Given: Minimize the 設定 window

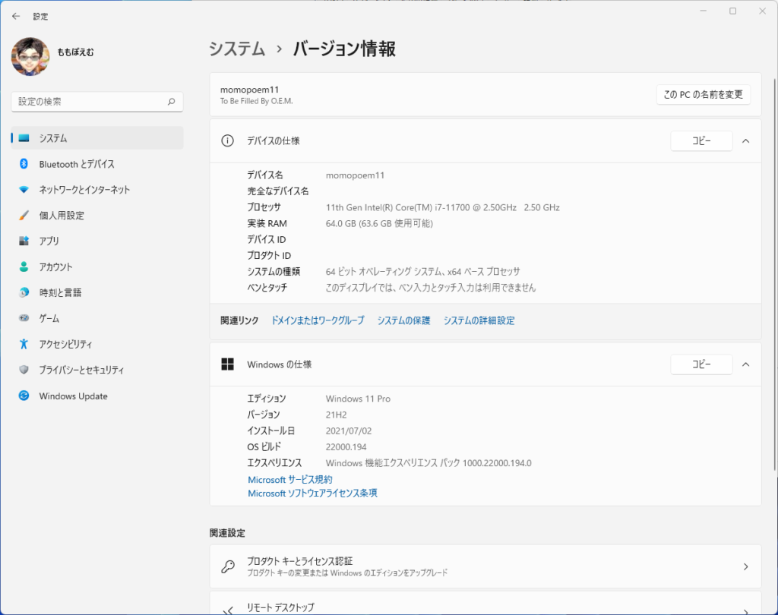Looking at the screenshot, I should pos(703,11).
